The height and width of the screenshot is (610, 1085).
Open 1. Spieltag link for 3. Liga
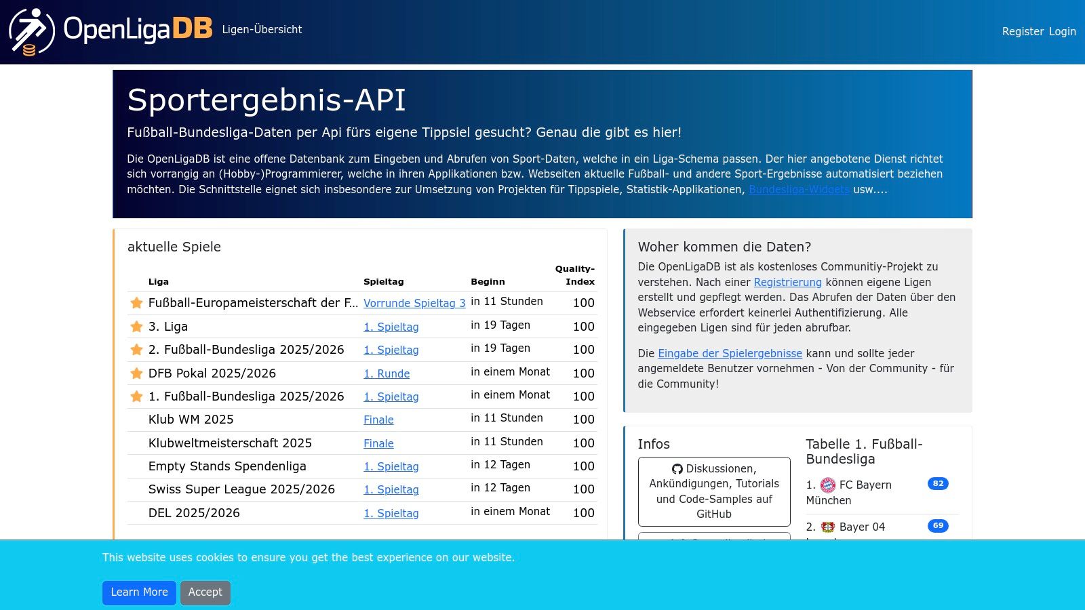[x=391, y=327]
